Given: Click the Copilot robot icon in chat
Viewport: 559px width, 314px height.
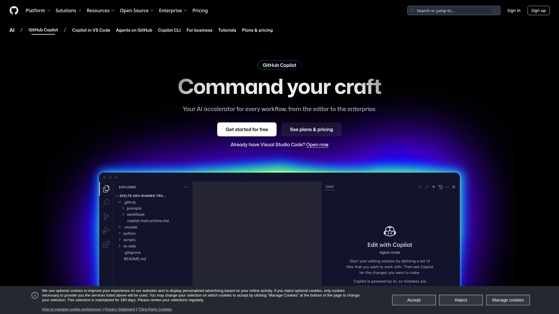Looking at the screenshot, I should pos(390,231).
